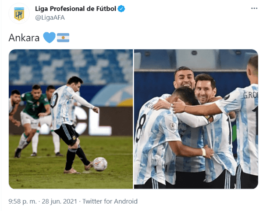Open the 28 jun. 2021 date link
Screen dimensions: 263x211
[59, 201]
